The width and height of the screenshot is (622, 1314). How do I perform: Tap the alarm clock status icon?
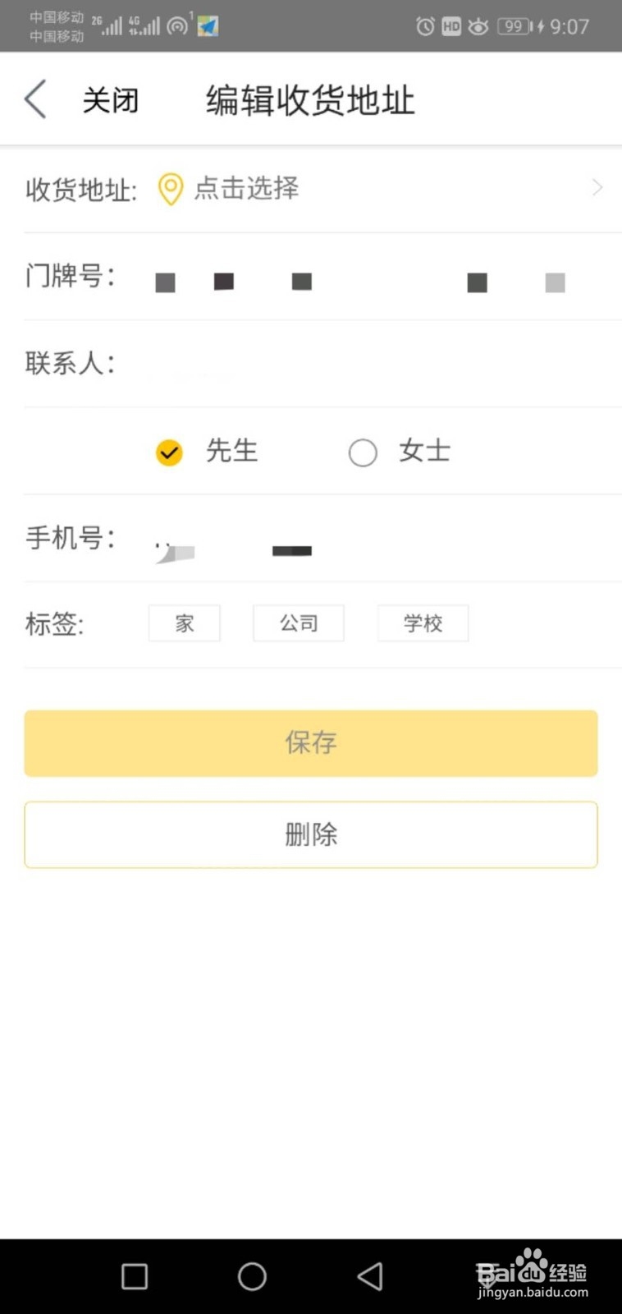(x=425, y=26)
